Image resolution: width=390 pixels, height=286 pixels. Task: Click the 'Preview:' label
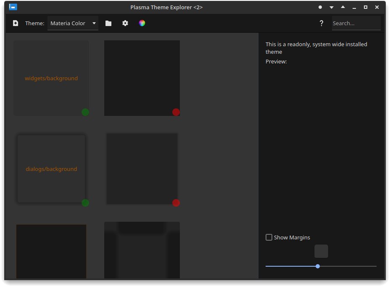pyautogui.click(x=276, y=62)
